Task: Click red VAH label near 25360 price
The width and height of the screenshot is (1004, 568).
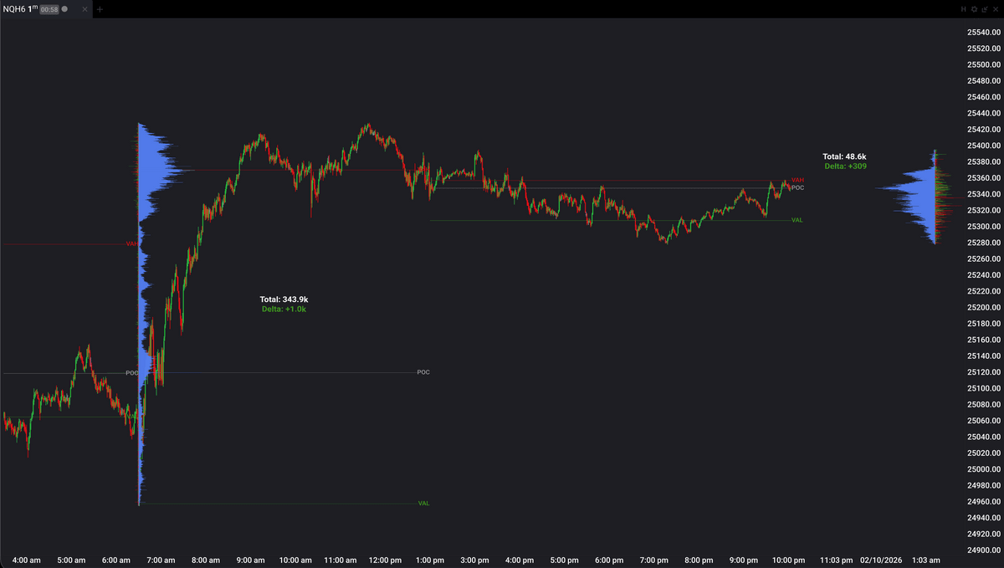Action: [797, 180]
